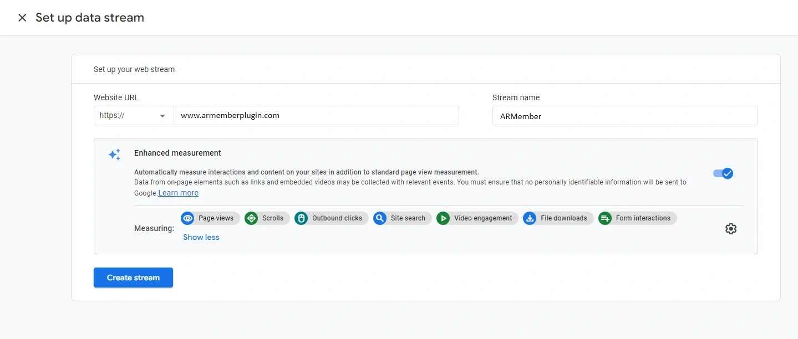The width and height of the screenshot is (798, 339).
Task: Select the File downloads label
Action: click(x=564, y=218)
